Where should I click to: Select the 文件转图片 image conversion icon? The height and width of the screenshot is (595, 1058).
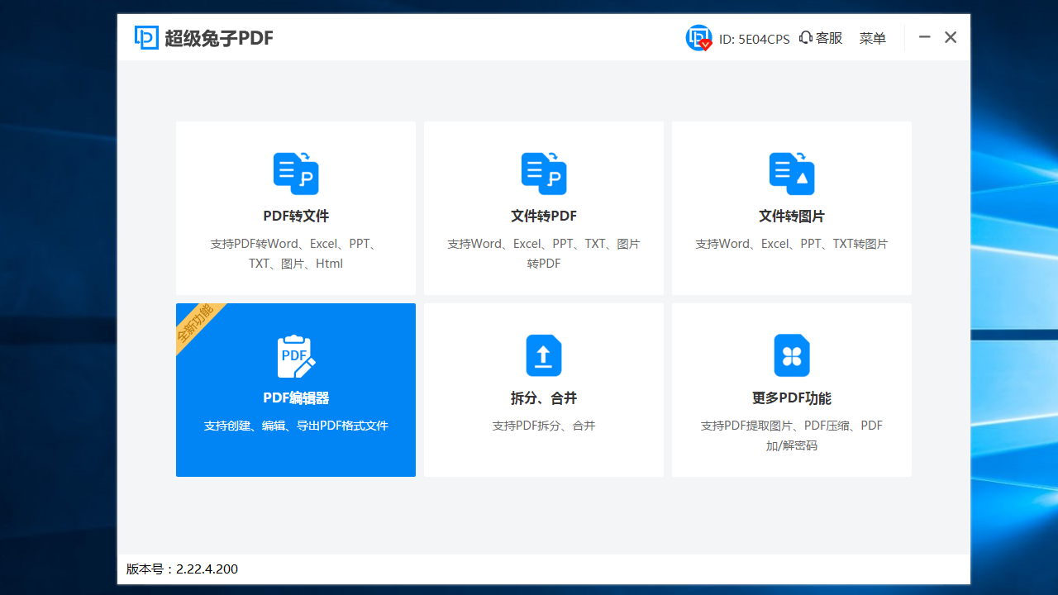tap(791, 174)
